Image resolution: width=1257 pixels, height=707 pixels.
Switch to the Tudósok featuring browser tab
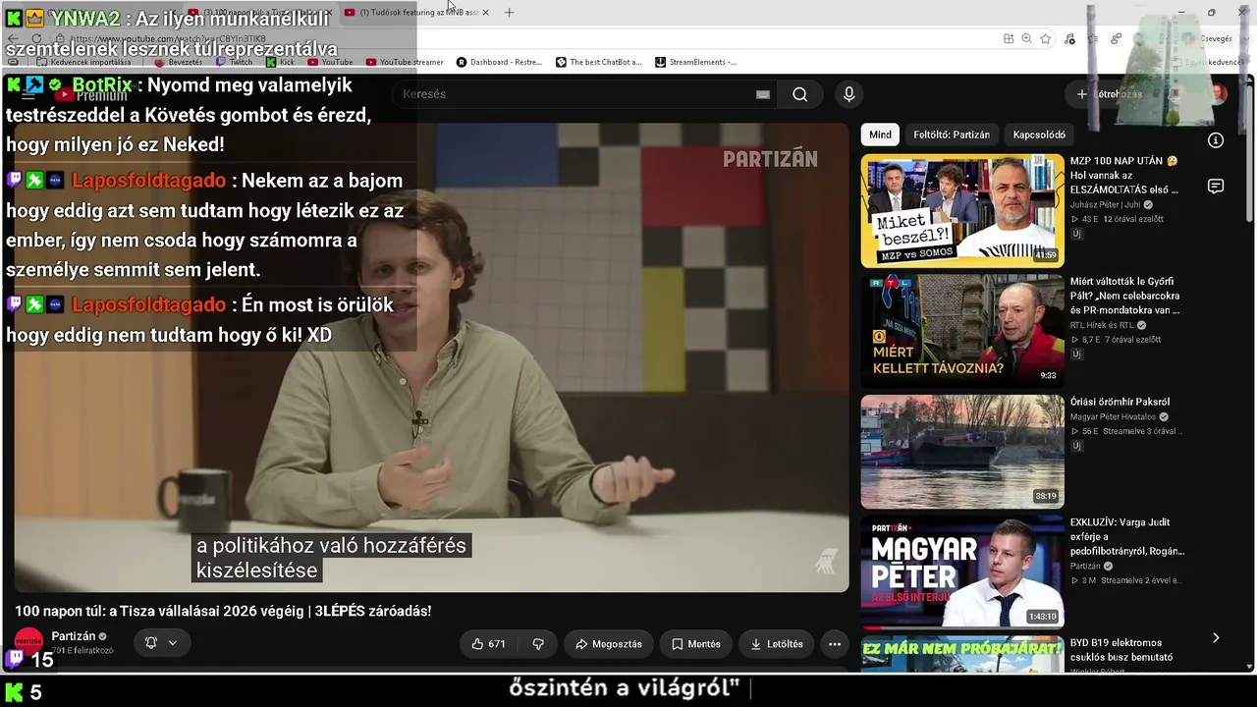tap(416, 13)
